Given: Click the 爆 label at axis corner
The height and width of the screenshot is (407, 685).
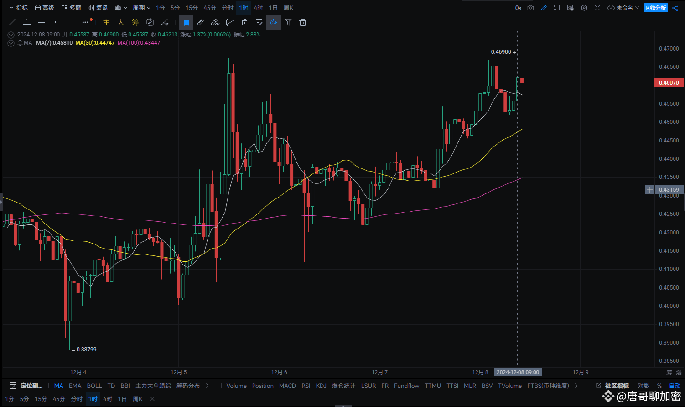Looking at the screenshot, I should point(679,372).
